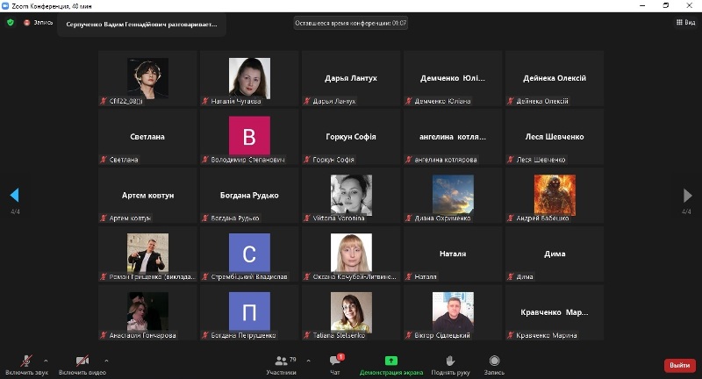Open video options arrow beside camera
The height and width of the screenshot is (379, 702).
106,361
